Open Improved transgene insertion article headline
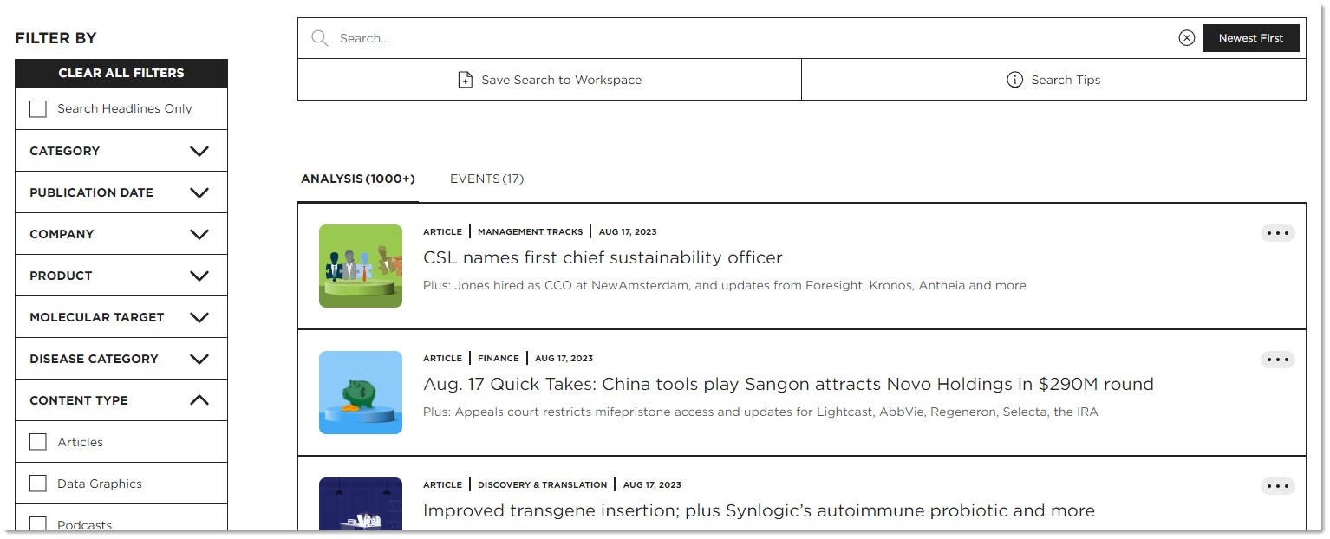The image size is (1330, 539). click(759, 510)
